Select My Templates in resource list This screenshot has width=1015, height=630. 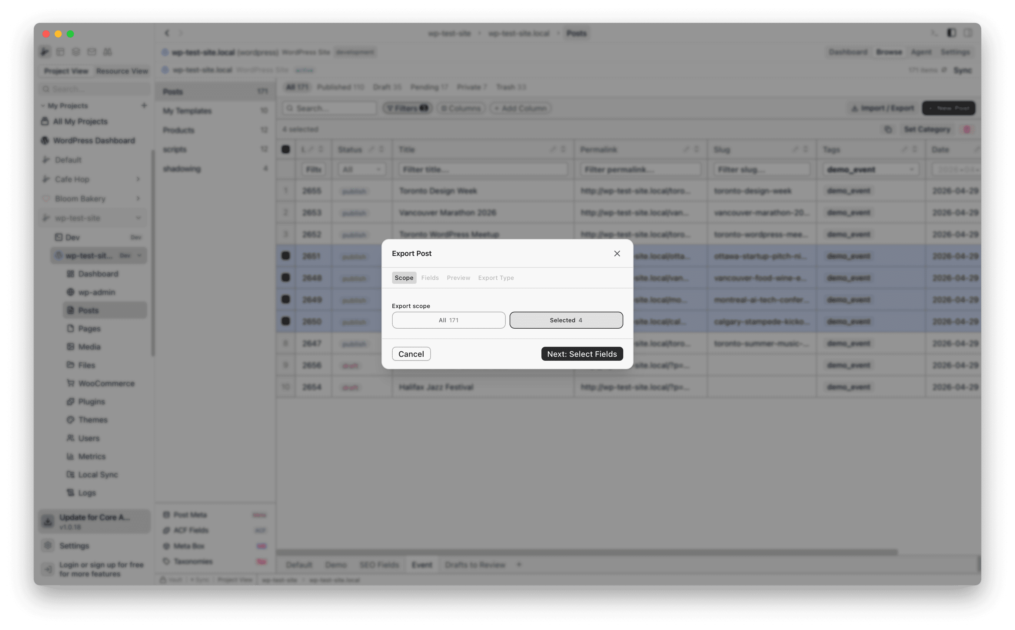215,111
